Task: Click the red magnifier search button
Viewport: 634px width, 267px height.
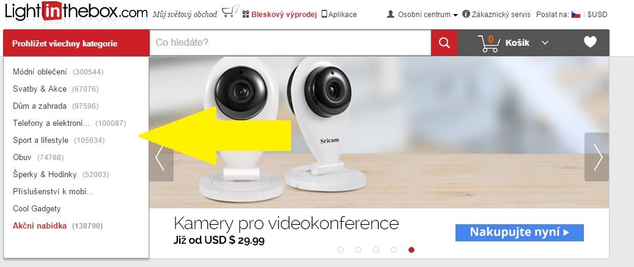Action: (444, 43)
